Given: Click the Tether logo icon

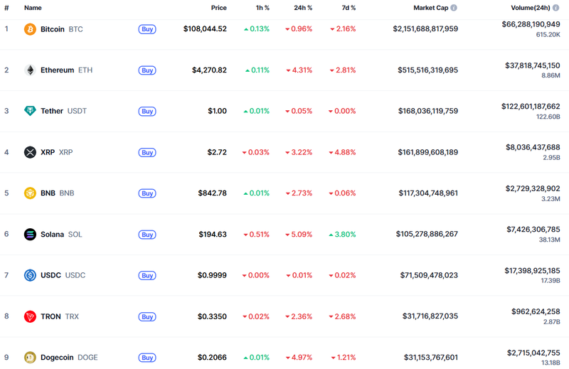Looking at the screenshot, I should [x=30, y=111].
